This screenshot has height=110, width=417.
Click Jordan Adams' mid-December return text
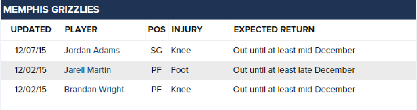(x=294, y=51)
